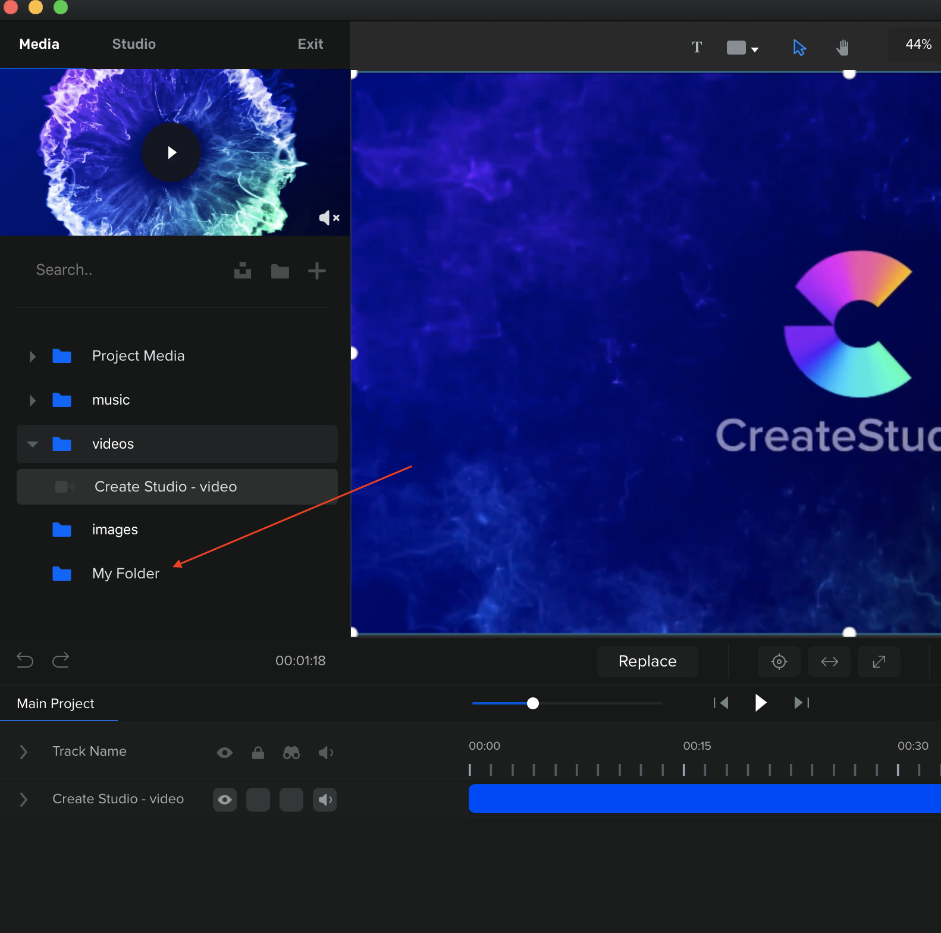The width and height of the screenshot is (941, 933).
Task: Click the 00:01:18 timecode display
Action: click(x=300, y=660)
